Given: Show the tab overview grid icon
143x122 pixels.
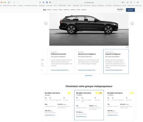Looking at the screenshot, I should click(x=138, y=2).
